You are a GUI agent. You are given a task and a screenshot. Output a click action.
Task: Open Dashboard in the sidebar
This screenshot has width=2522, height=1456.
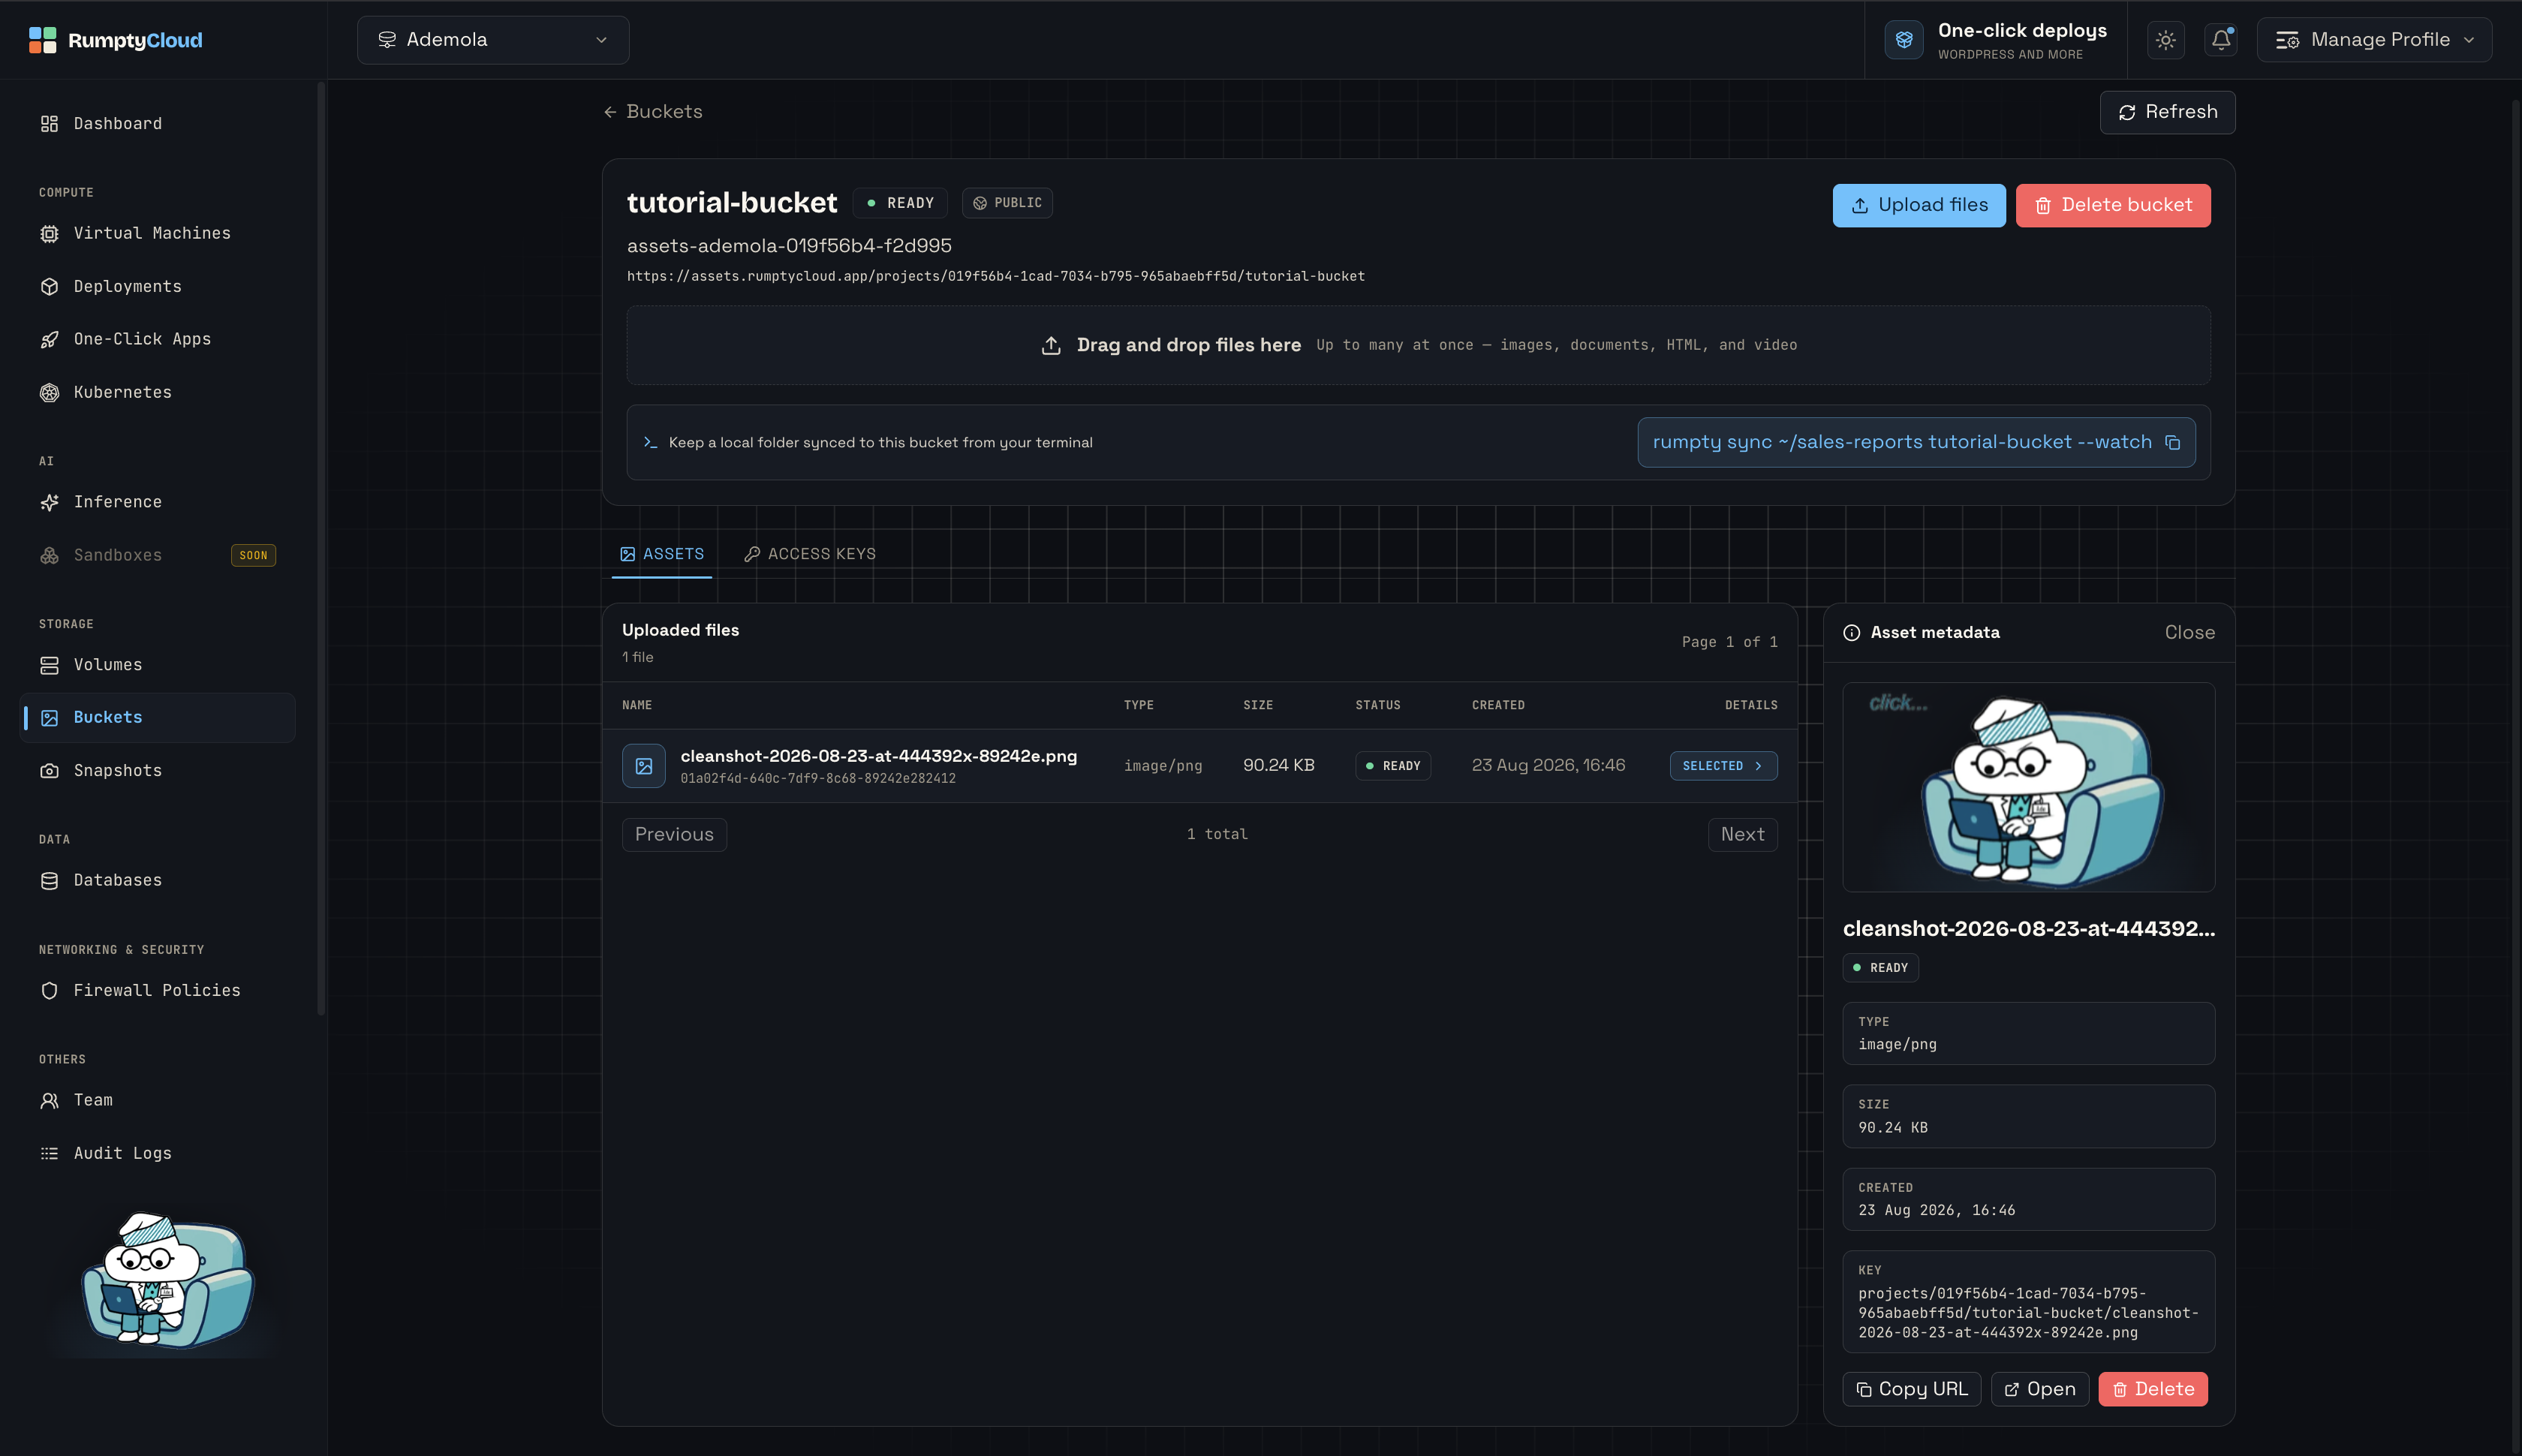point(158,123)
